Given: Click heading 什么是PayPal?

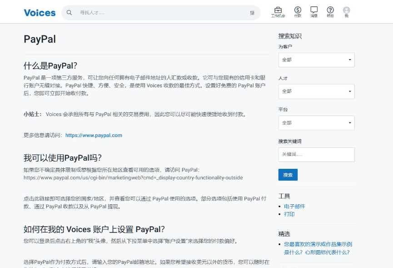Looking at the screenshot, I should (50, 66).
